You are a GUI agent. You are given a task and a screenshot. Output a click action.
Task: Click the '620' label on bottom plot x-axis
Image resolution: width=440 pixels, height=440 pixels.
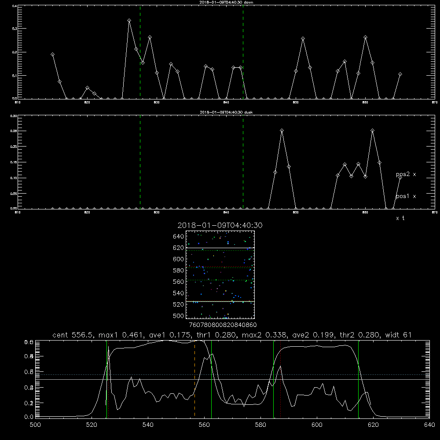point(373,425)
